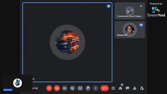Click the SKEEYON81 name label
The image size is (167, 94).
click(x=8, y=90)
